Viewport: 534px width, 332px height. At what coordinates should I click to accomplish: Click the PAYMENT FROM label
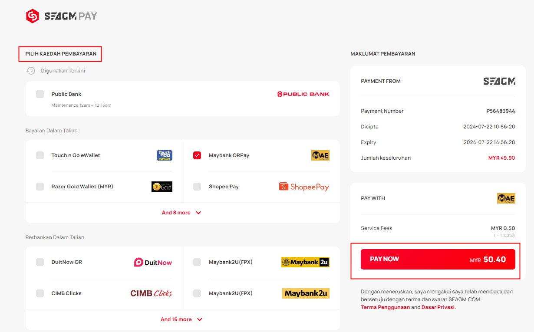pos(381,81)
